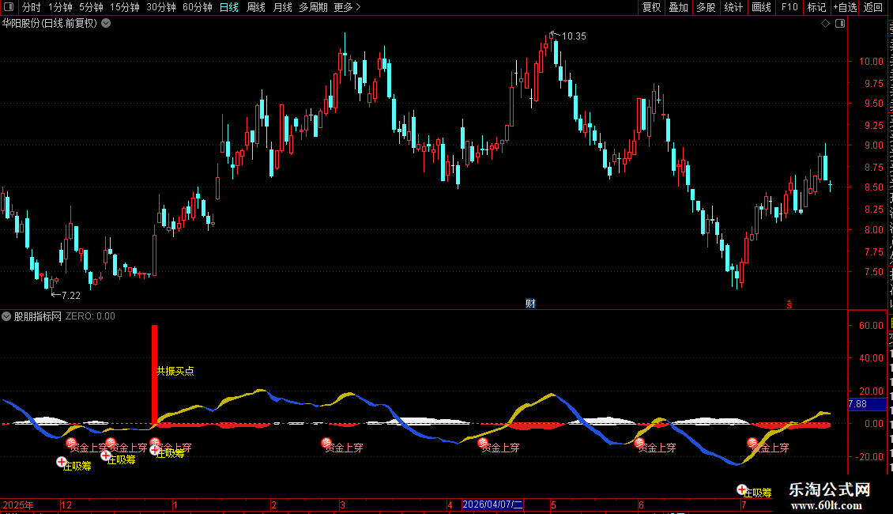This screenshot has height=514, width=893.
Task: Click the 叠加 overlay button
Action: click(x=678, y=7)
